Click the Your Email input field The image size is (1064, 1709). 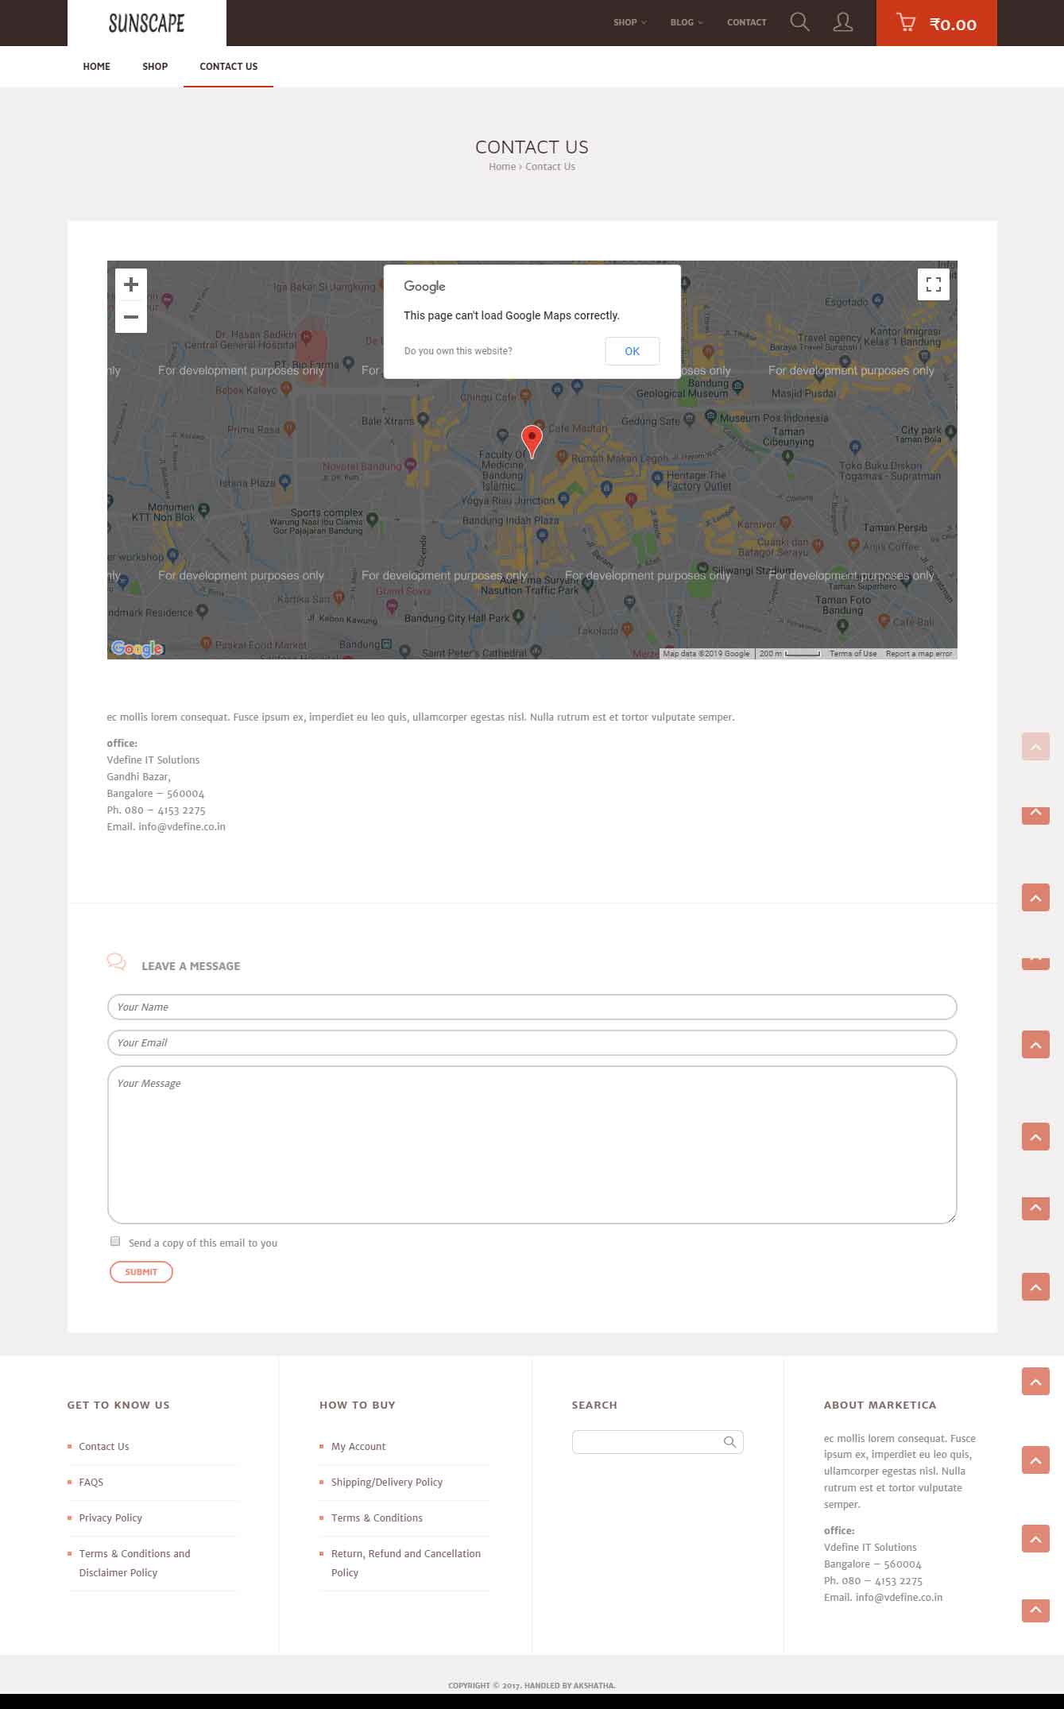tap(532, 1042)
